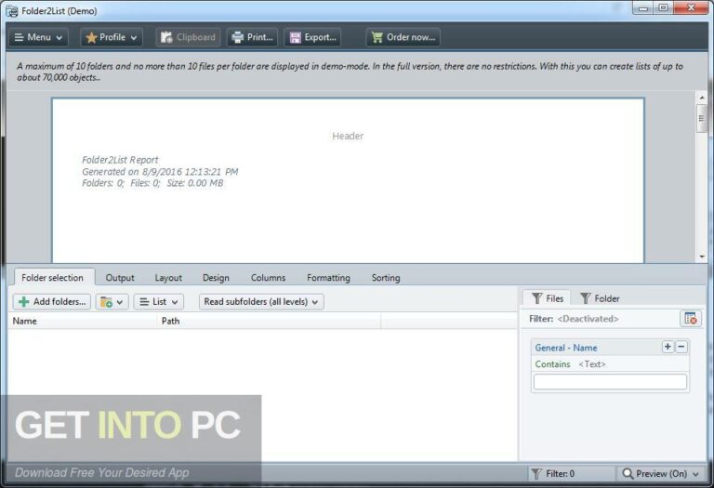714x488 pixels.
Task: Open the Menu dropdown
Action: 38,37
